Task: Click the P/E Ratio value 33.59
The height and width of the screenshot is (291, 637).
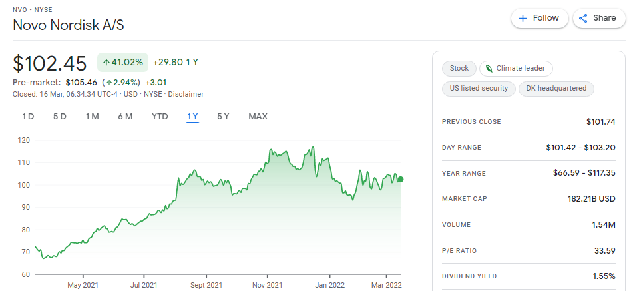Action: pyautogui.click(x=604, y=251)
